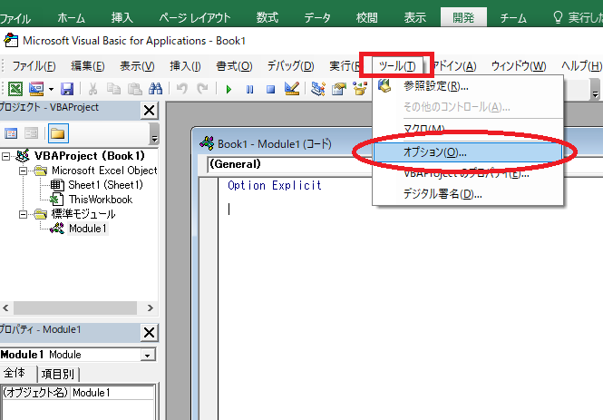Open the 表示(V) menu
The height and width of the screenshot is (420, 603).
coord(137,66)
